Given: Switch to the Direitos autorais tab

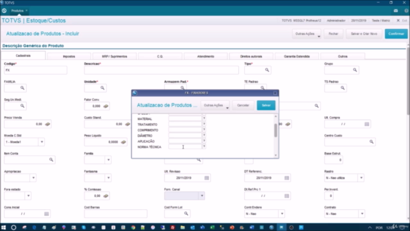Looking at the screenshot, I should (x=251, y=56).
